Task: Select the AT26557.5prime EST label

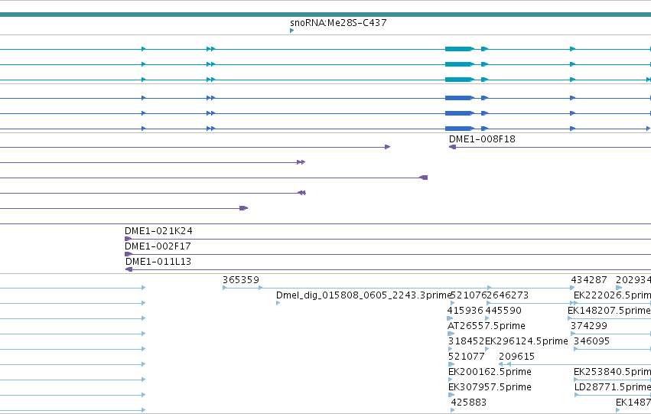Action: 487,326
